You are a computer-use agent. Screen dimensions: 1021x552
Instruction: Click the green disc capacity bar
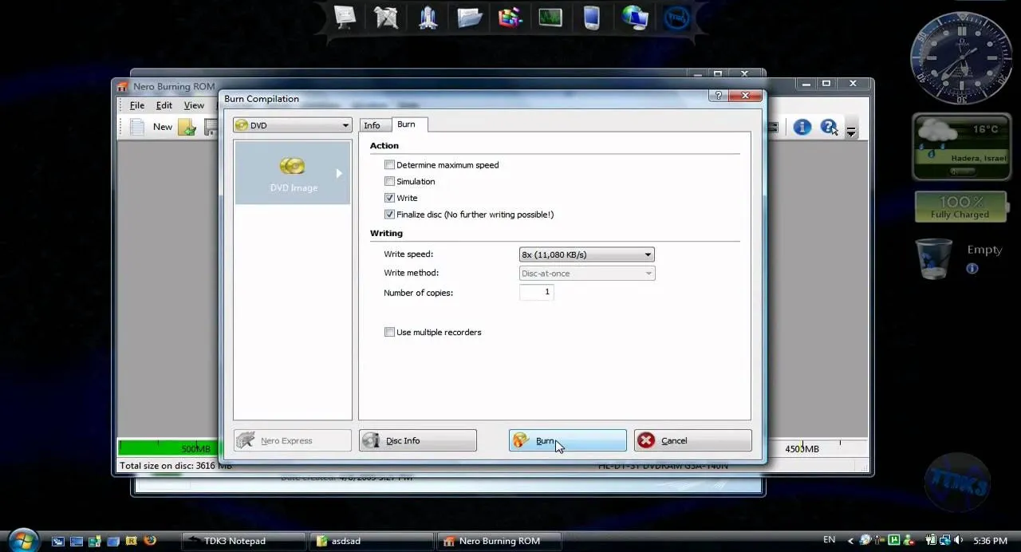coord(169,448)
